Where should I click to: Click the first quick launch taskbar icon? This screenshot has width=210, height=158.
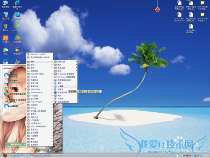(14, 155)
